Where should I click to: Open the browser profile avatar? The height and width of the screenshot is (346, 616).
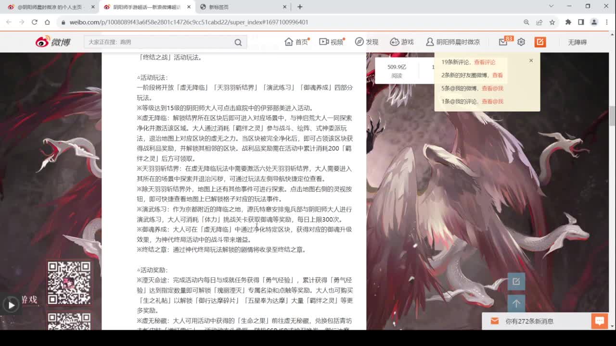pyautogui.click(x=594, y=22)
